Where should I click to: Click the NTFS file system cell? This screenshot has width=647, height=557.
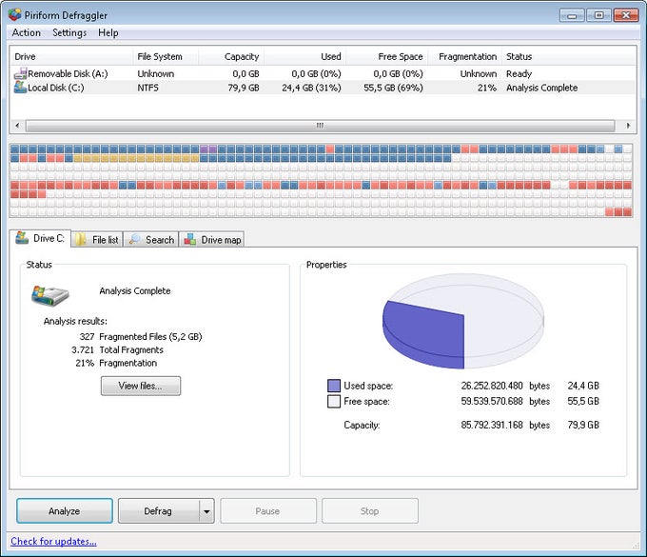[x=147, y=88]
